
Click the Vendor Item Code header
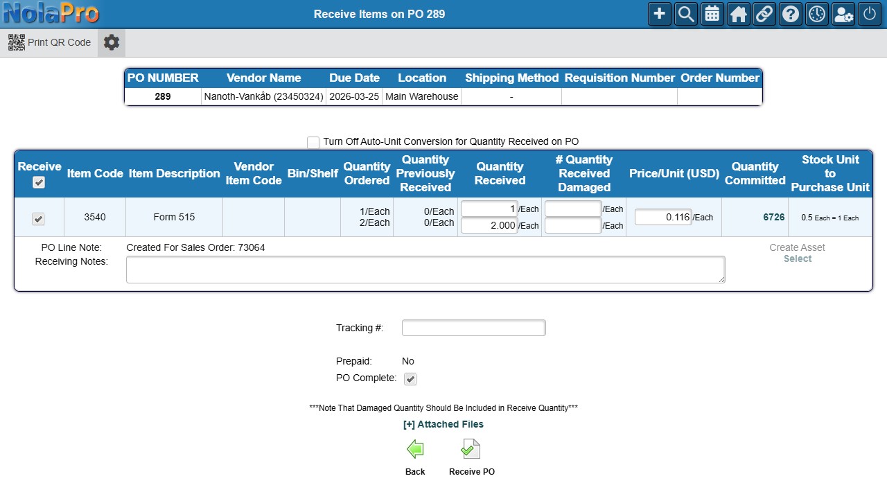coord(254,173)
